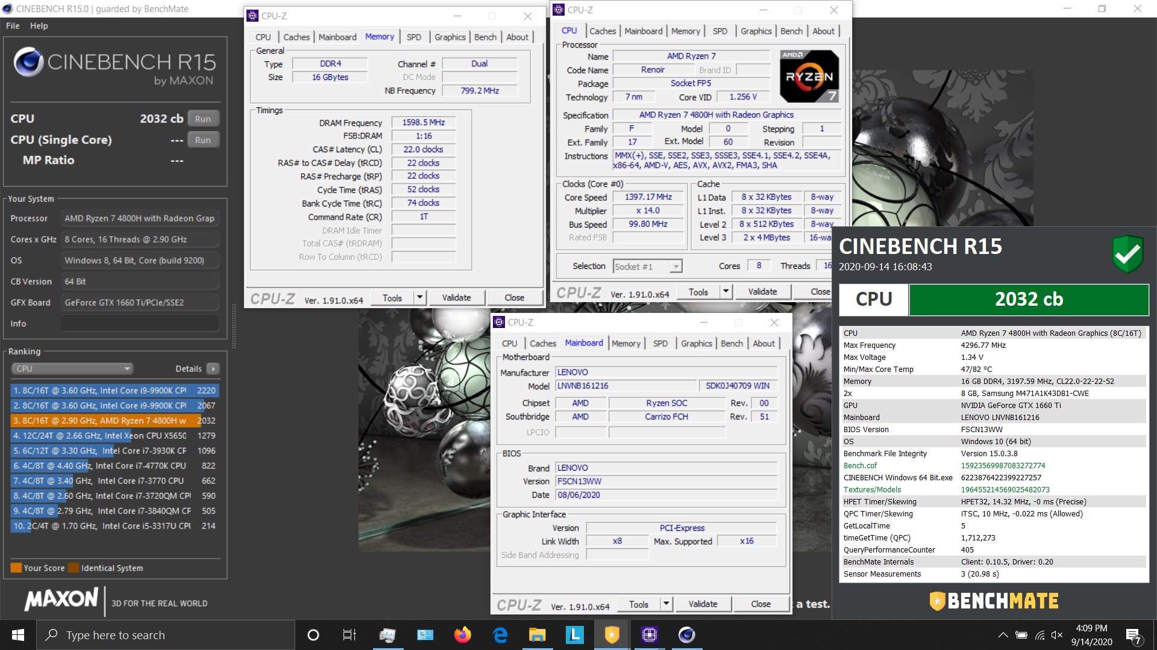Click the mail app icon in taskbar

[x=425, y=635]
